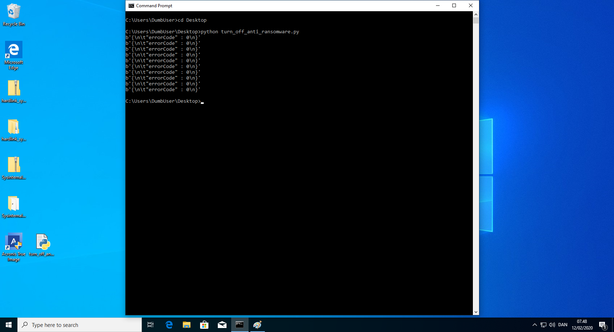Open the clock and date flyout

[582, 325]
